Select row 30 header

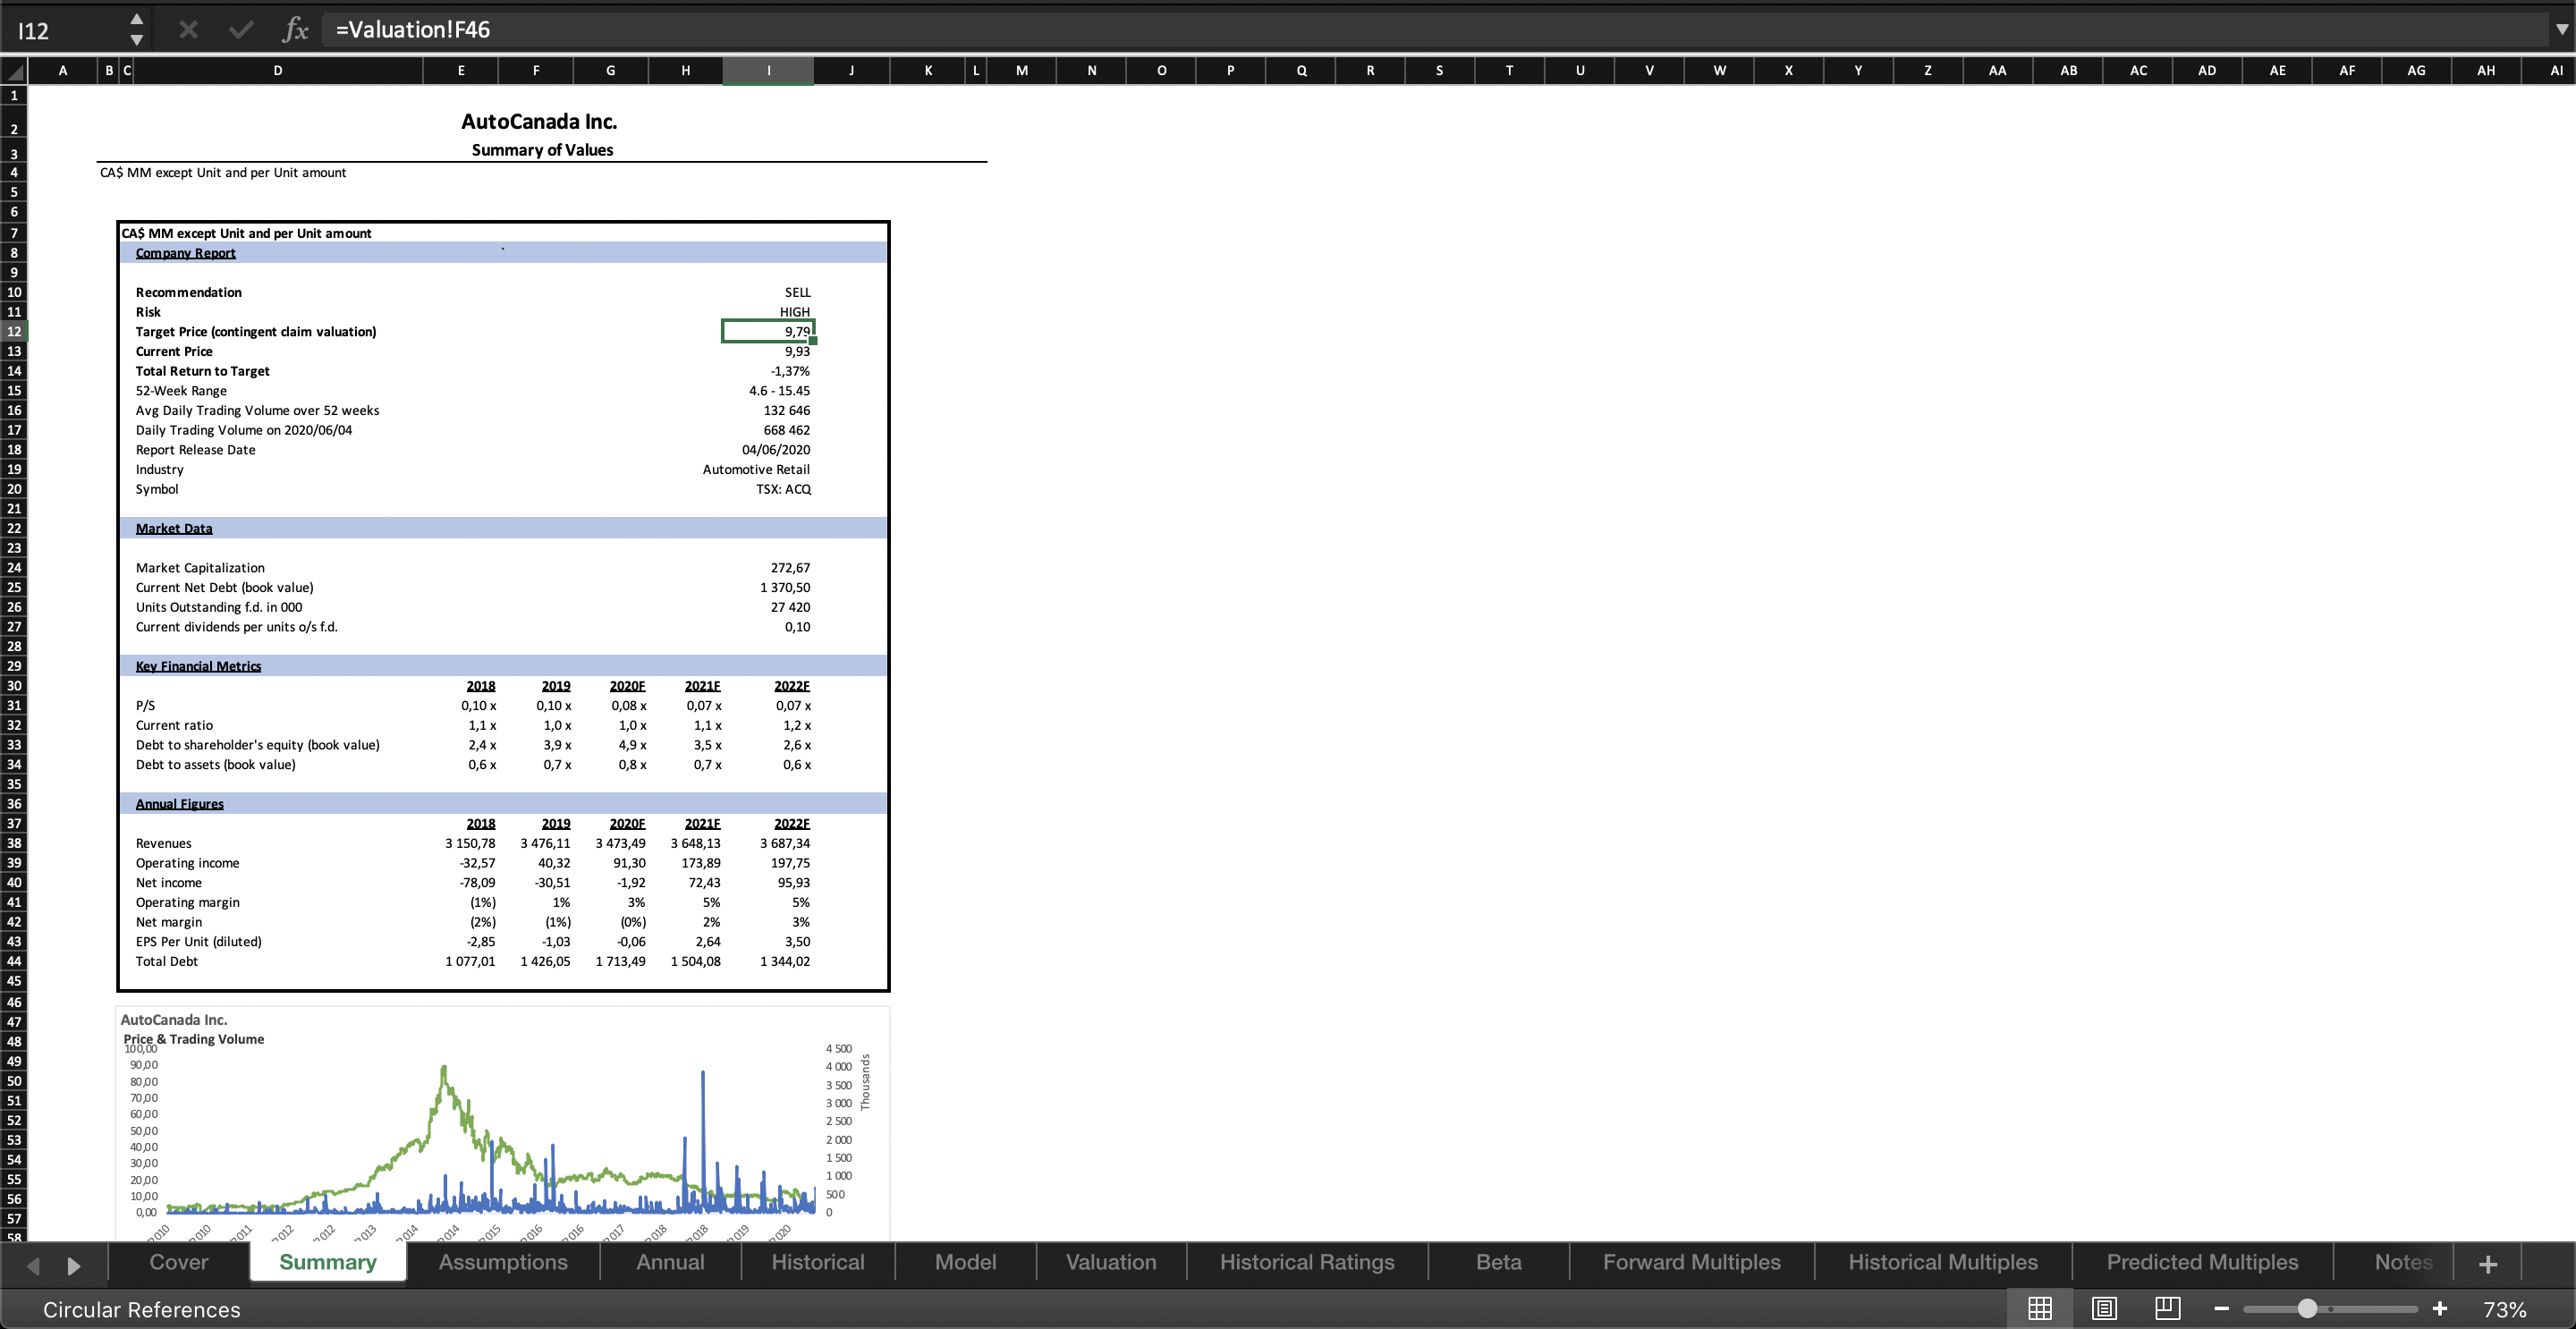tap(14, 686)
